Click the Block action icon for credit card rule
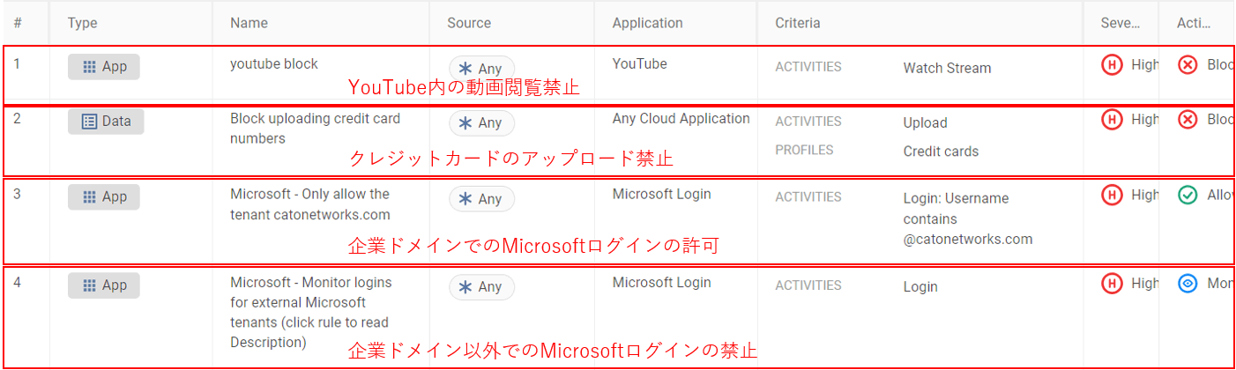 [x=1188, y=119]
